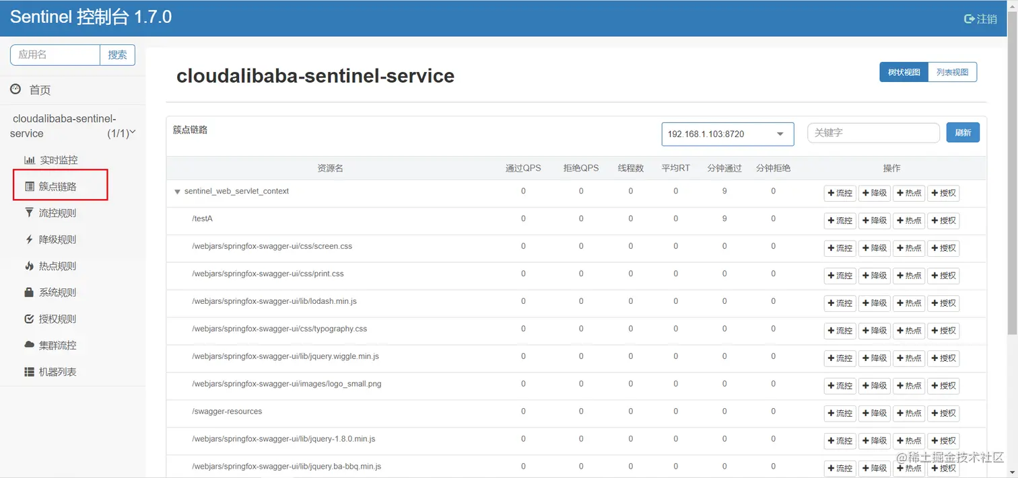
Task: Click 注销 logout in the header
Action: [980, 19]
